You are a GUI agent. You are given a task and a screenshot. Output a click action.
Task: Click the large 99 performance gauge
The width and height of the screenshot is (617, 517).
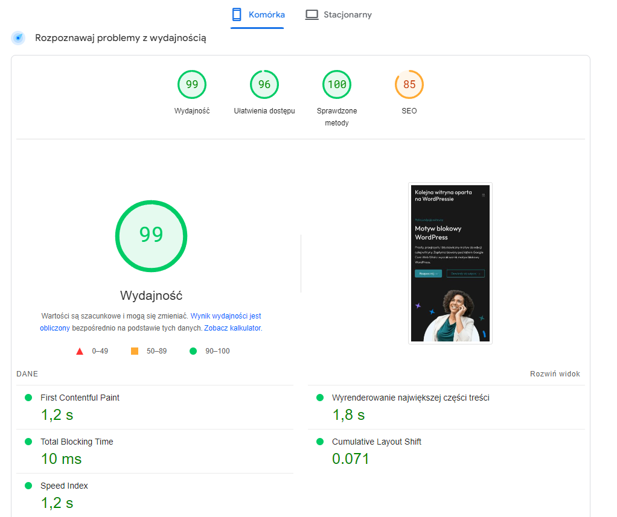pyautogui.click(x=151, y=236)
